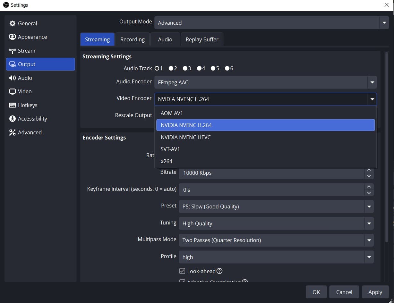The height and width of the screenshot is (303, 394).
Task: Switch to the Recording tab
Action: click(x=133, y=39)
